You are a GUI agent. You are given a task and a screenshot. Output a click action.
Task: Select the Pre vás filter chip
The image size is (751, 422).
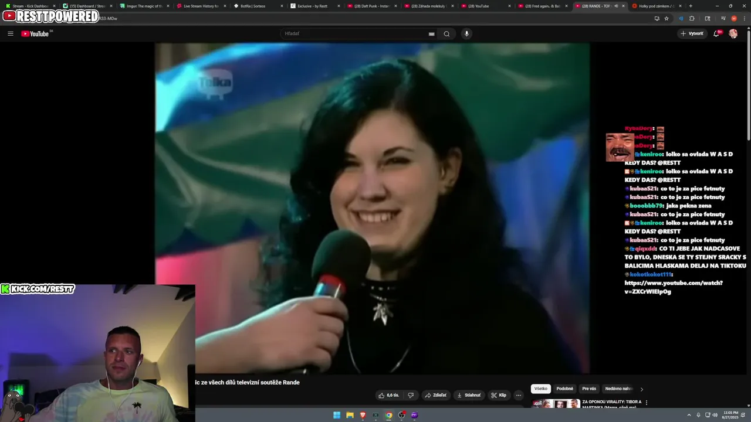pyautogui.click(x=589, y=389)
